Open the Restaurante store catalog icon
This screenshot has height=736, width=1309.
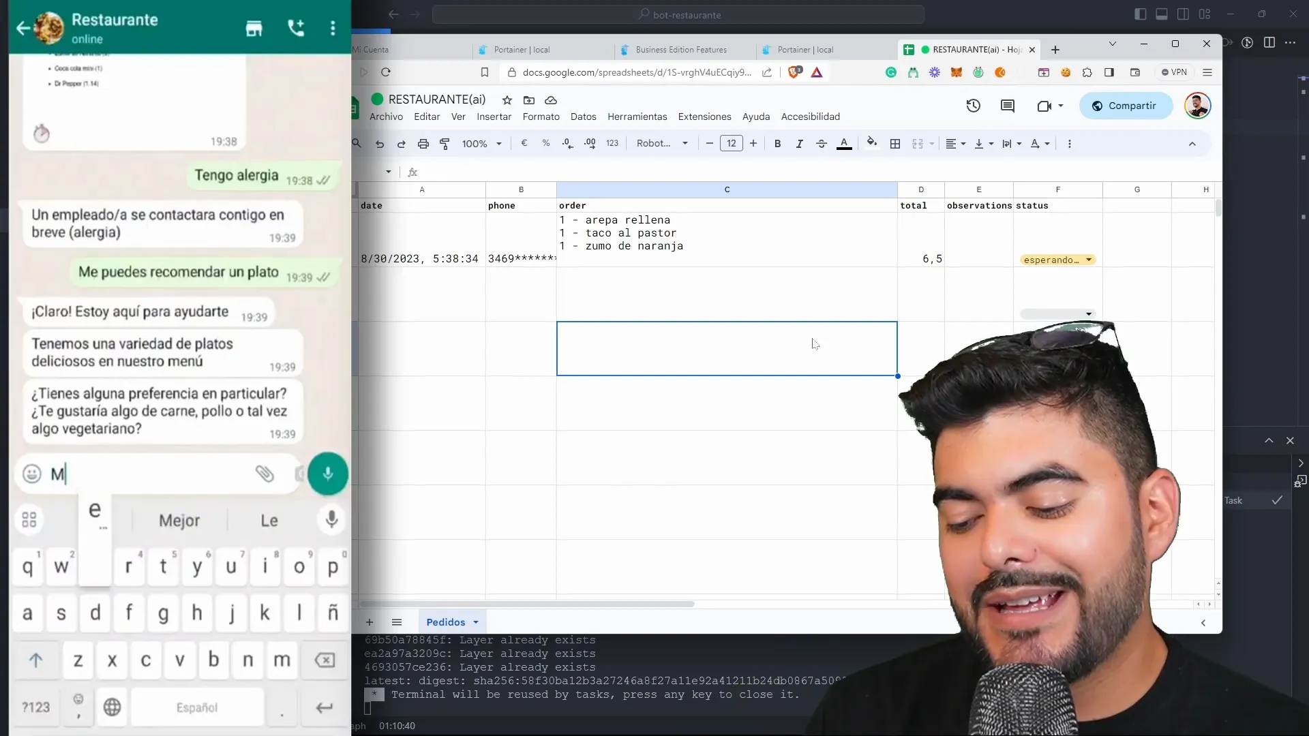(x=254, y=28)
